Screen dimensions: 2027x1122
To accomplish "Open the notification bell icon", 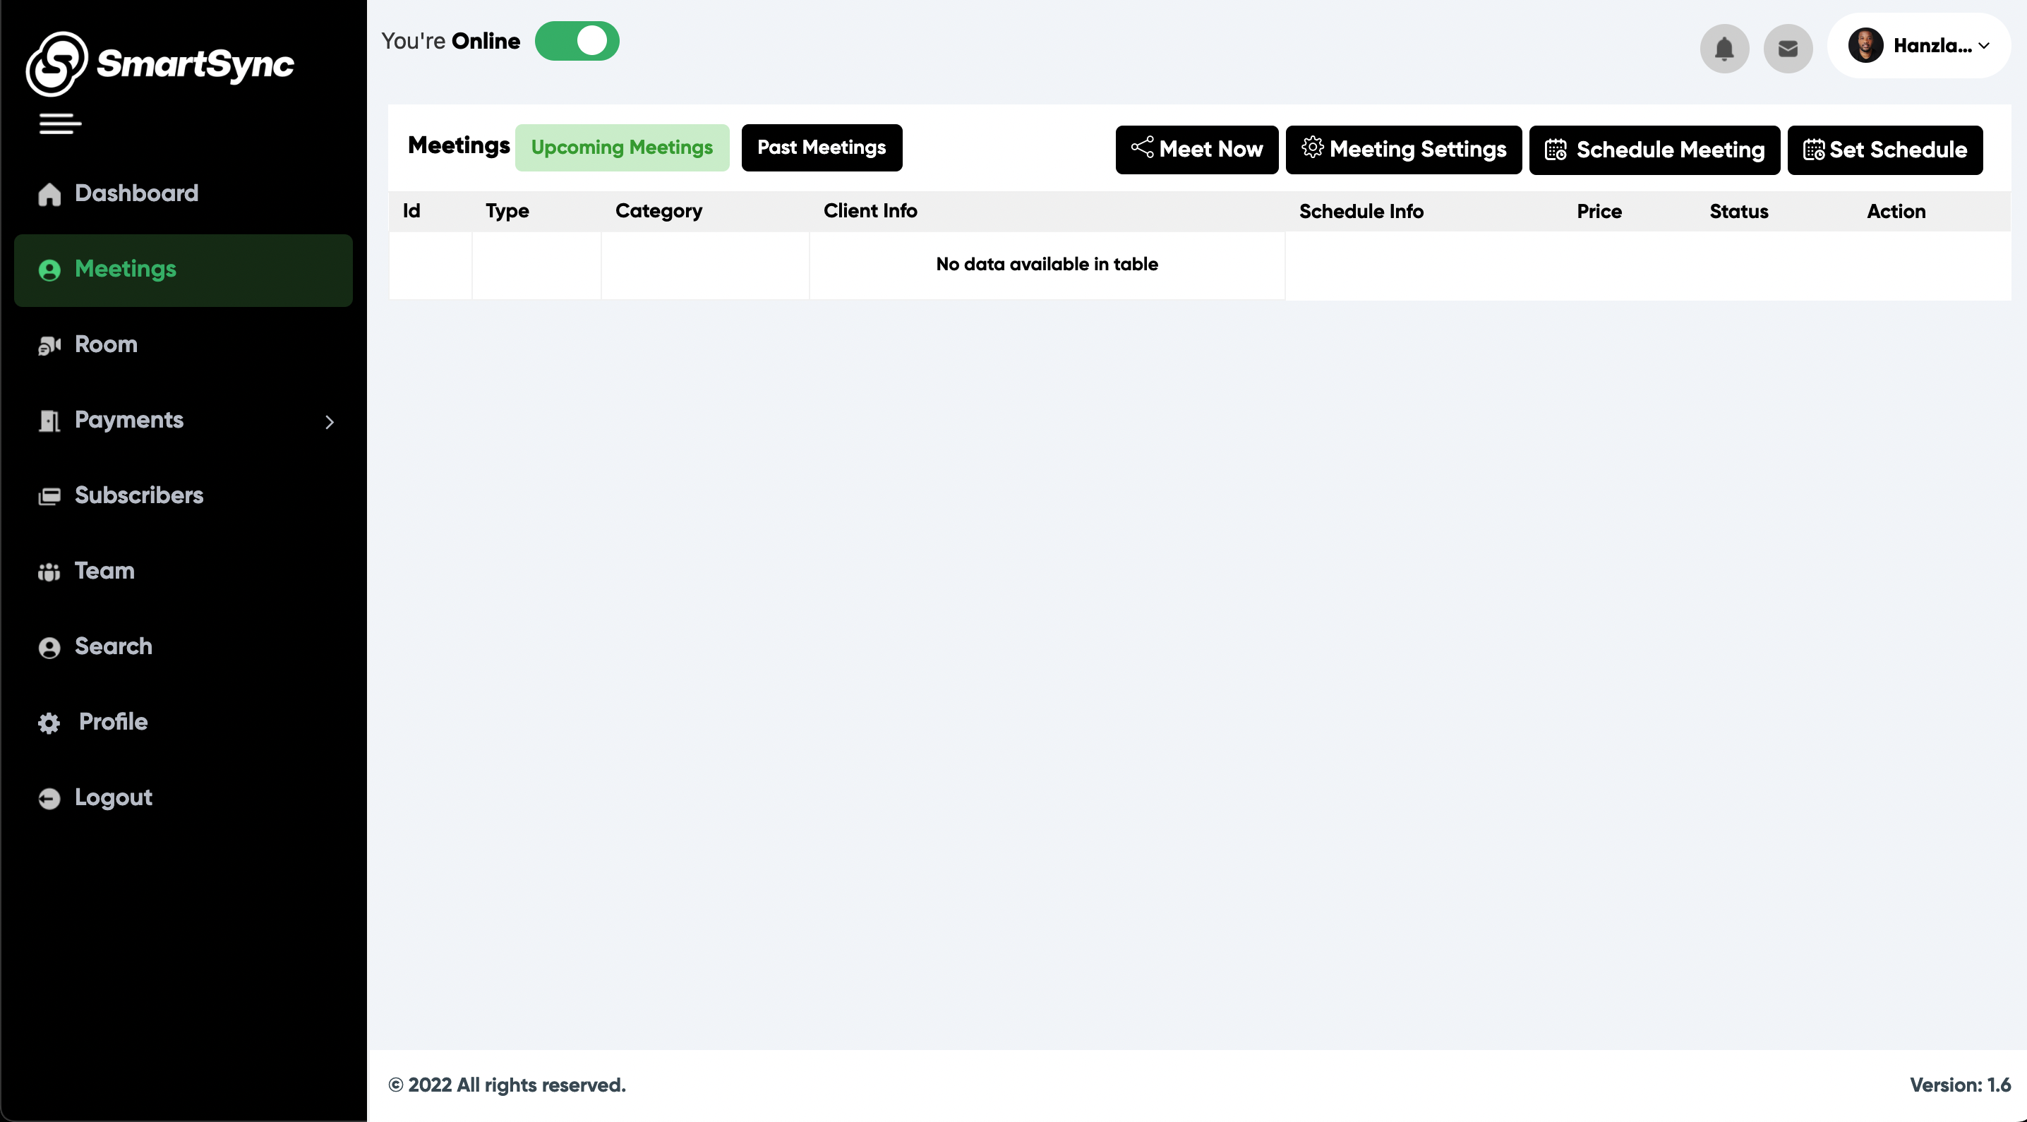I will coord(1725,48).
